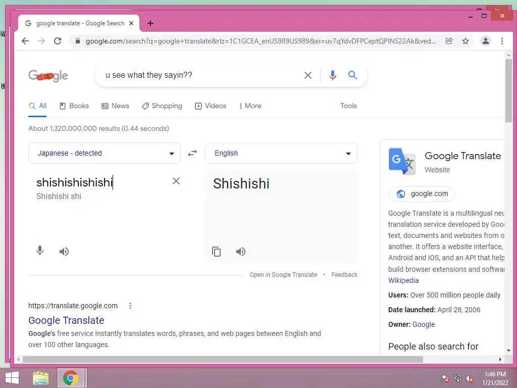Reload the current page
517x388 pixels.
coord(58,41)
